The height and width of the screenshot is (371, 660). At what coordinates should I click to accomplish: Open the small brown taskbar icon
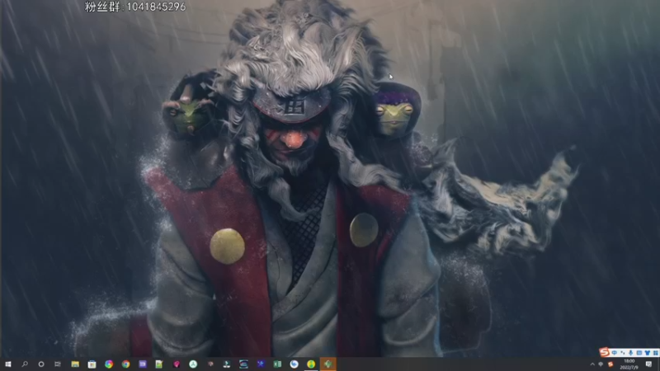[x=210, y=364]
